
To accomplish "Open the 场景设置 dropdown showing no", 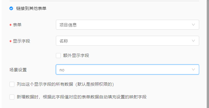I will [x=128, y=70].
